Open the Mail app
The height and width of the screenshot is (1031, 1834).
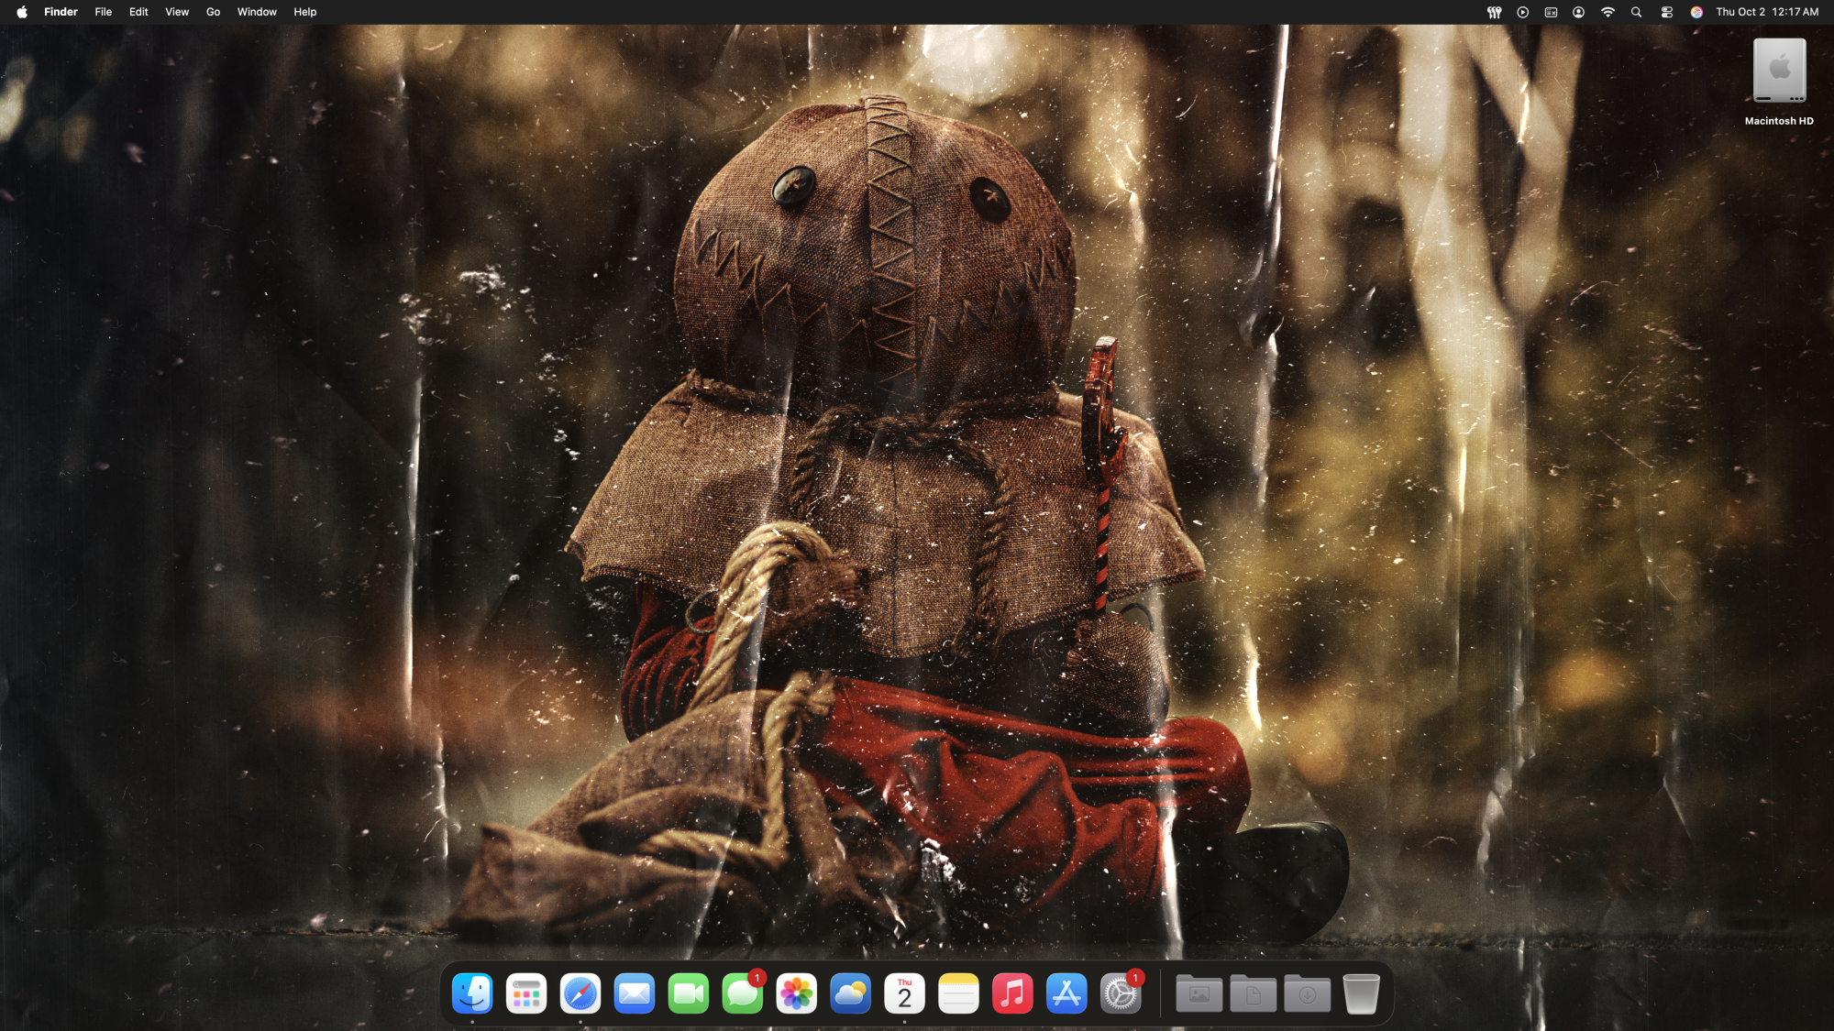click(635, 993)
